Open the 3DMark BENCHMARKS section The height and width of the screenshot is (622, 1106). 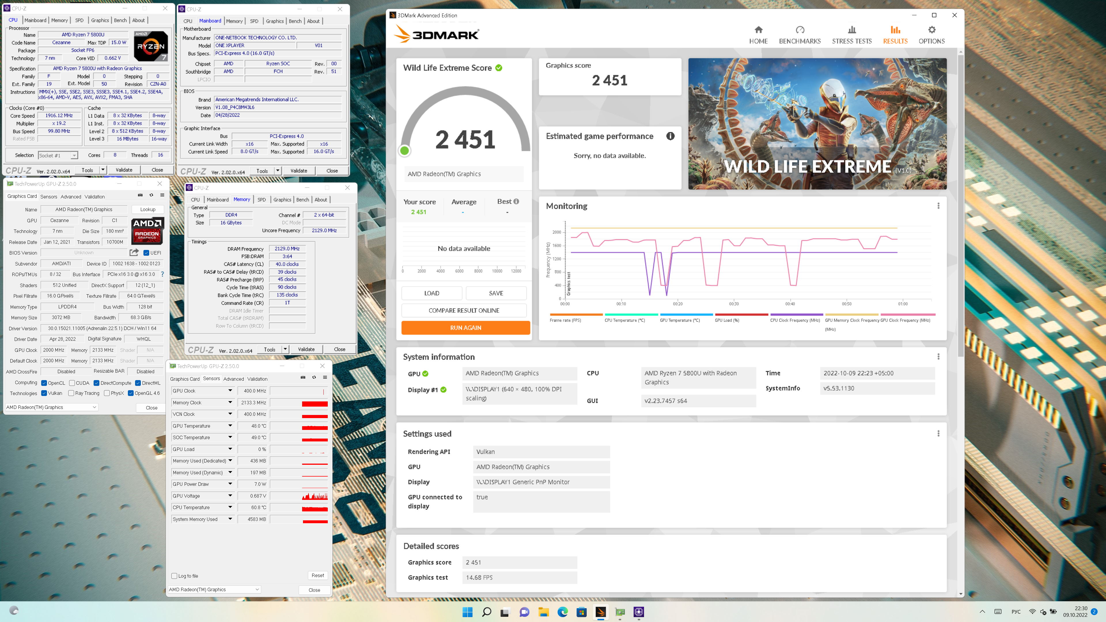click(800, 35)
